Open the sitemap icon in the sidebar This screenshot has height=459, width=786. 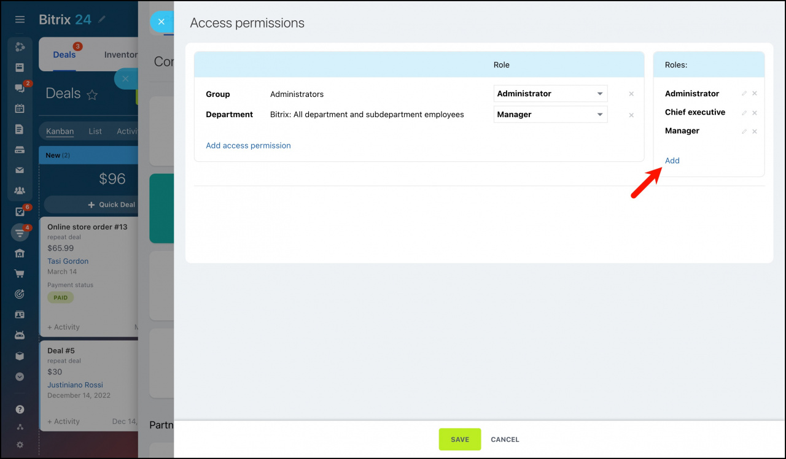[x=20, y=427]
